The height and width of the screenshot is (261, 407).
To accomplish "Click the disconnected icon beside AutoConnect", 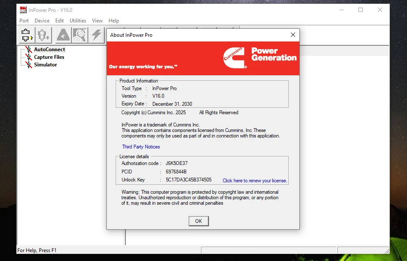I will coord(29,49).
